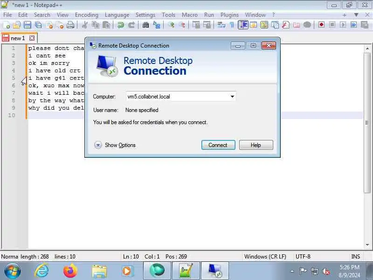Click the Cut scissors icon
The height and width of the screenshot is (280, 373).
[84, 25]
